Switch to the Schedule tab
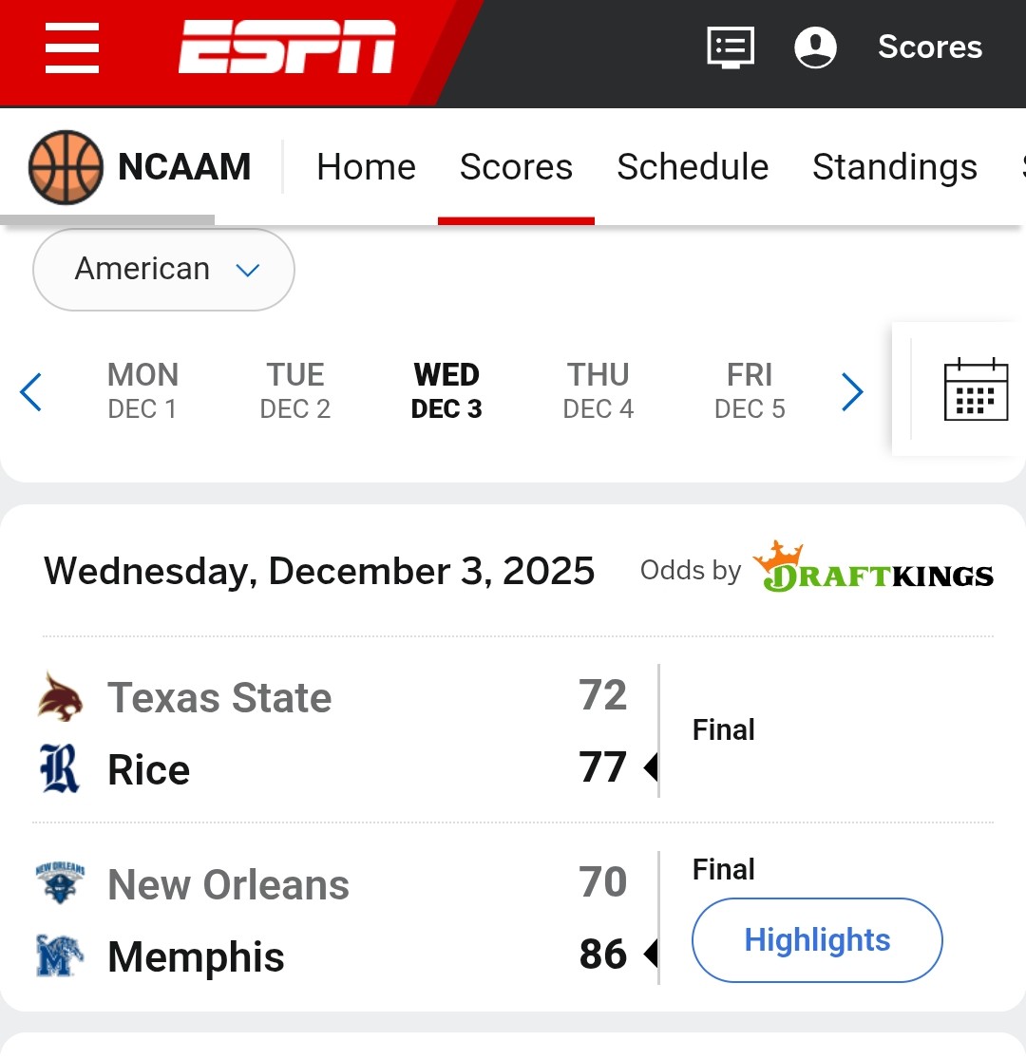Image resolution: width=1026 pixels, height=1059 pixels. (x=693, y=167)
